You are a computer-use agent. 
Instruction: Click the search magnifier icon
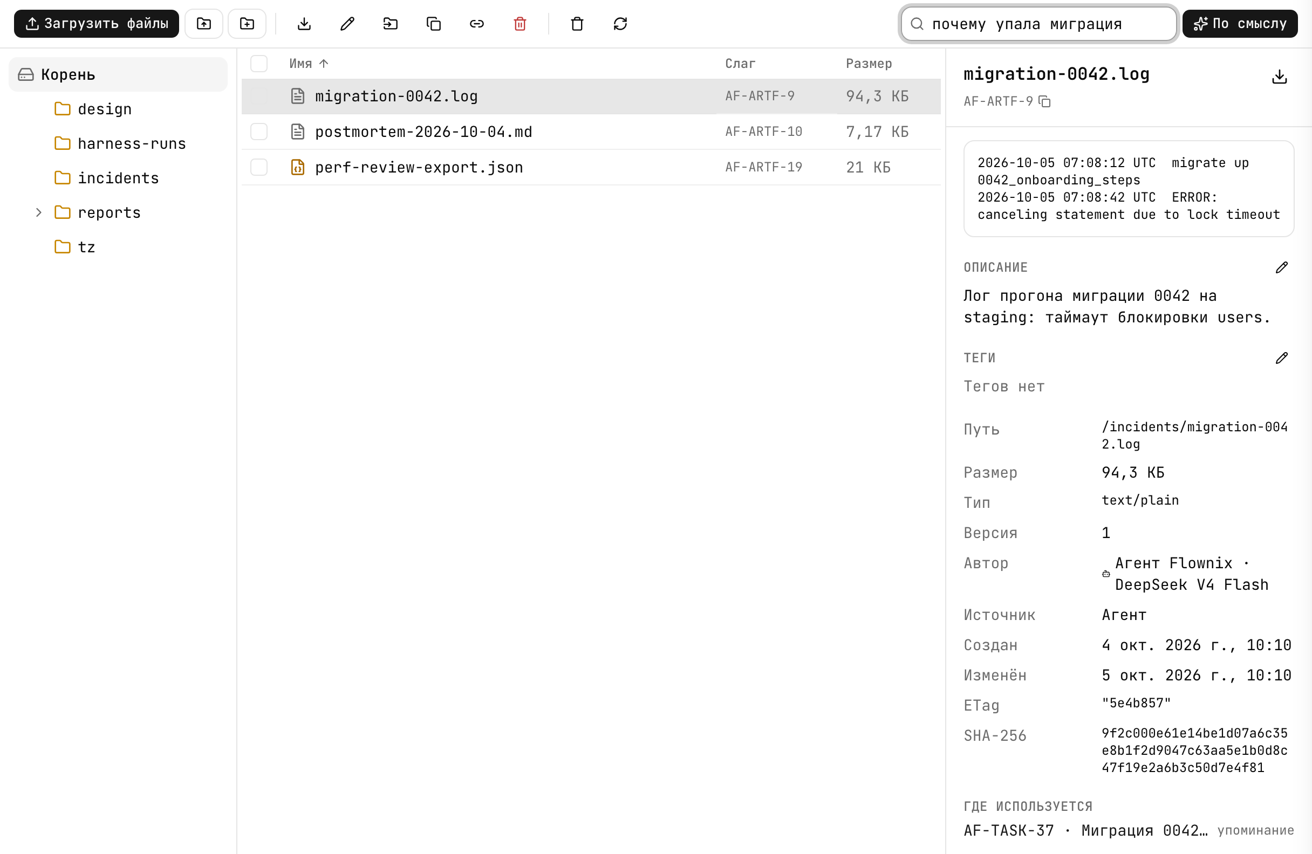pyautogui.click(x=917, y=24)
